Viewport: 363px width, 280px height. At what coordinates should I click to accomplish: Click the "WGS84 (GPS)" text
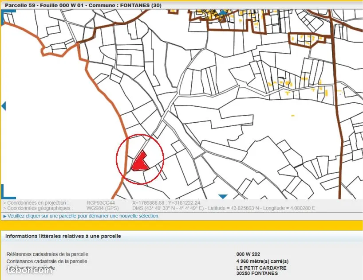point(103,208)
